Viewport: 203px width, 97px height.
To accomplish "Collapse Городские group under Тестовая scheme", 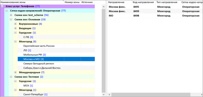I will [x=15, y=81].
